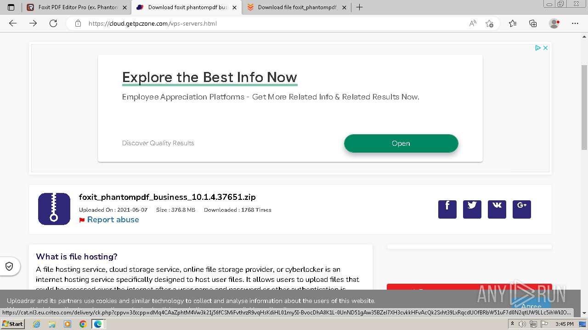The height and width of the screenshot is (330, 588).
Task: Click the scrollbar down arrow
Action: pos(584,313)
